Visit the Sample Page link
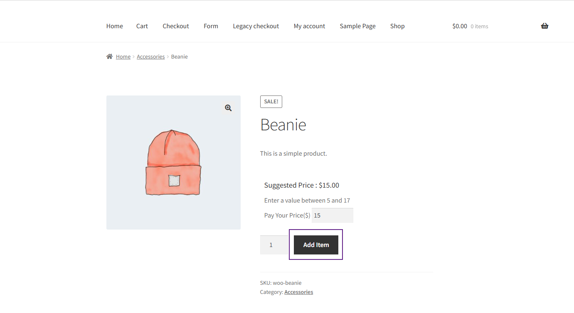The height and width of the screenshot is (313, 574). 357,26
